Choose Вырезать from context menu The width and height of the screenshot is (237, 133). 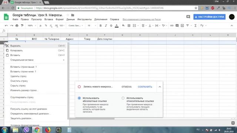36,46
